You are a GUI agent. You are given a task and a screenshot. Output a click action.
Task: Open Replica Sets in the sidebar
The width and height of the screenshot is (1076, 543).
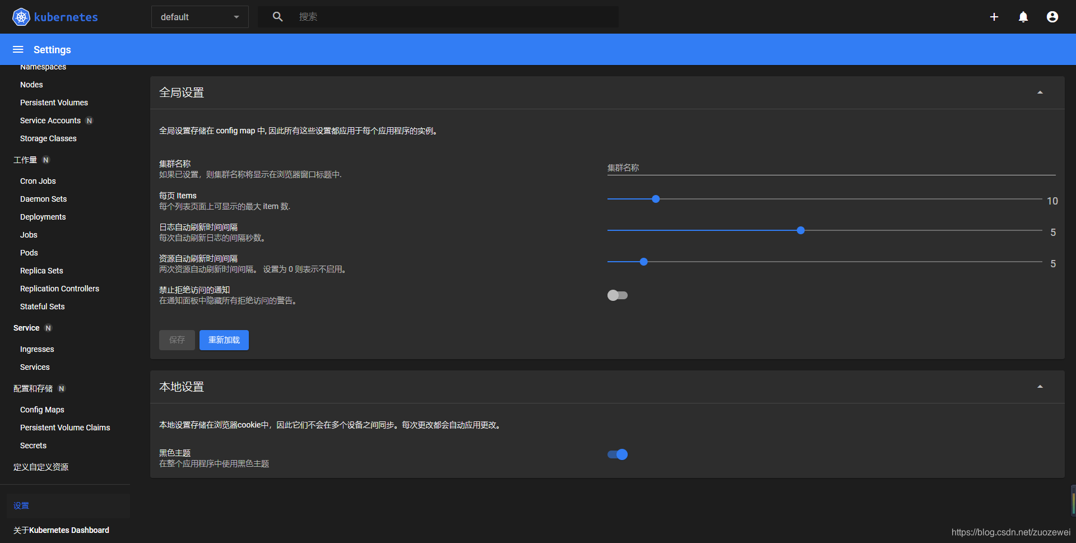(x=41, y=271)
